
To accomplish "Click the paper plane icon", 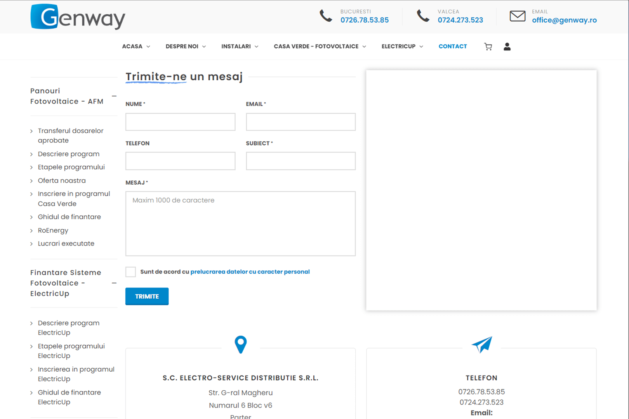I will coord(481,345).
